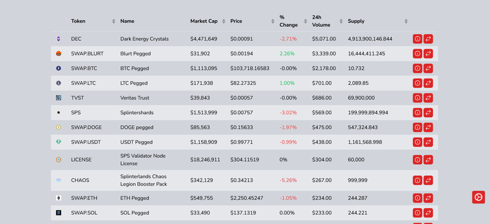Sort the table by Token column
The height and width of the screenshot is (224, 489).
(x=114, y=21)
